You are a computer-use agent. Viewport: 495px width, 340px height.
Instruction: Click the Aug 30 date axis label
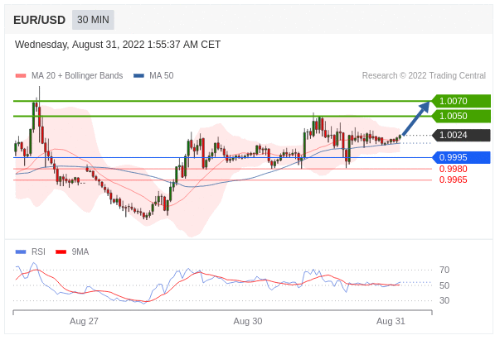(248, 321)
